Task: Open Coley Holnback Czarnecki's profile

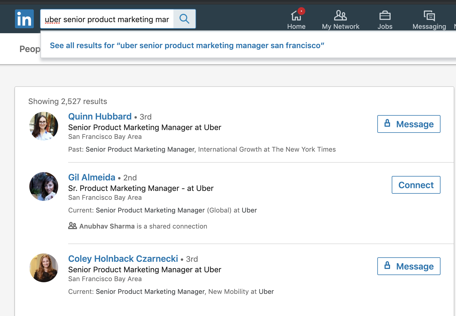Action: [123, 258]
